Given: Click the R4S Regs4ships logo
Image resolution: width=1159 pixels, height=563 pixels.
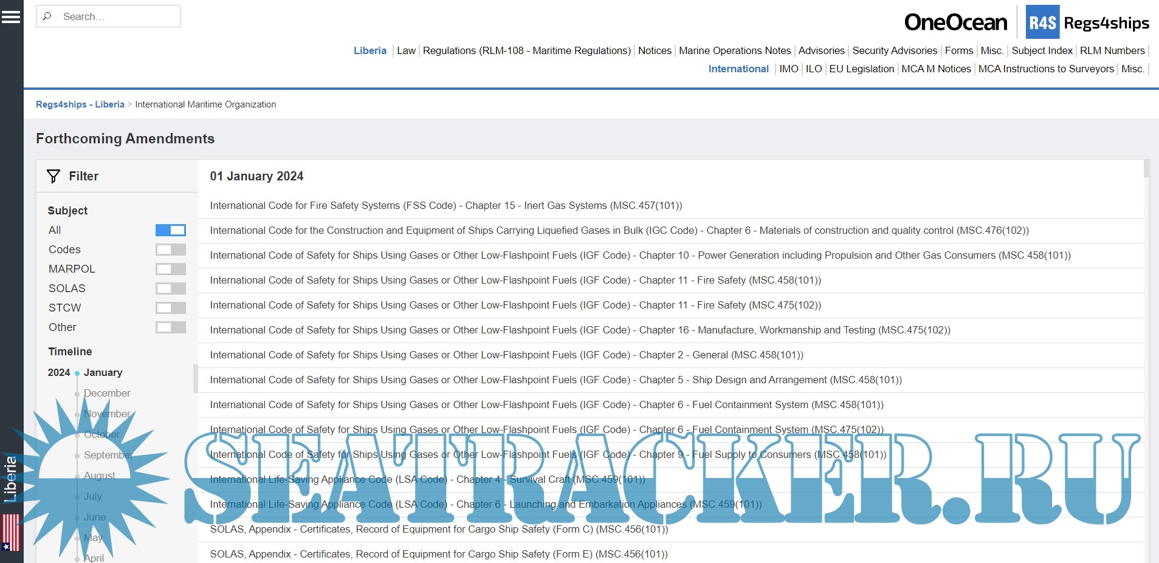Looking at the screenshot, I should click(x=1087, y=22).
